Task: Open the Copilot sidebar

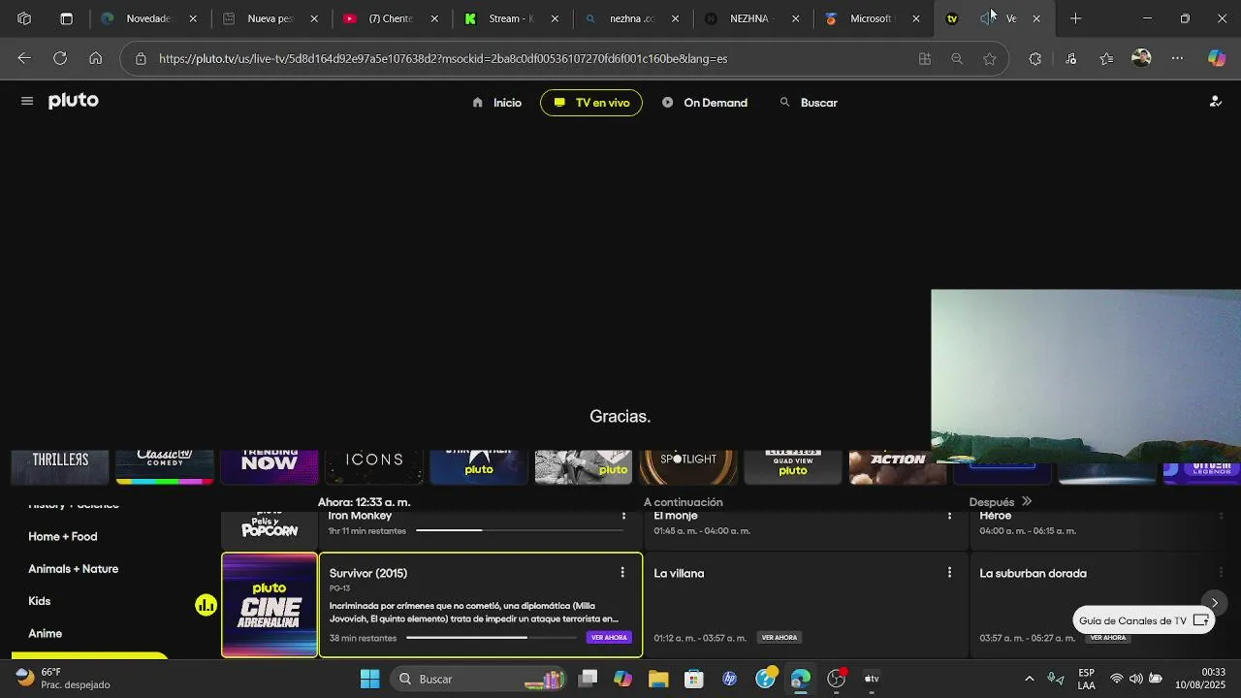Action: tap(1217, 59)
